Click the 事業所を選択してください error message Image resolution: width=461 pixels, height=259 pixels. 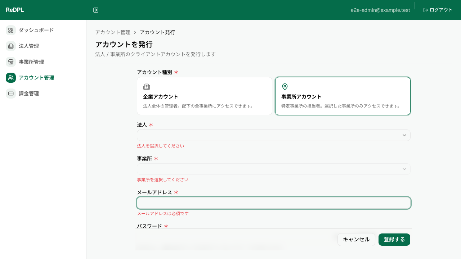click(x=163, y=180)
